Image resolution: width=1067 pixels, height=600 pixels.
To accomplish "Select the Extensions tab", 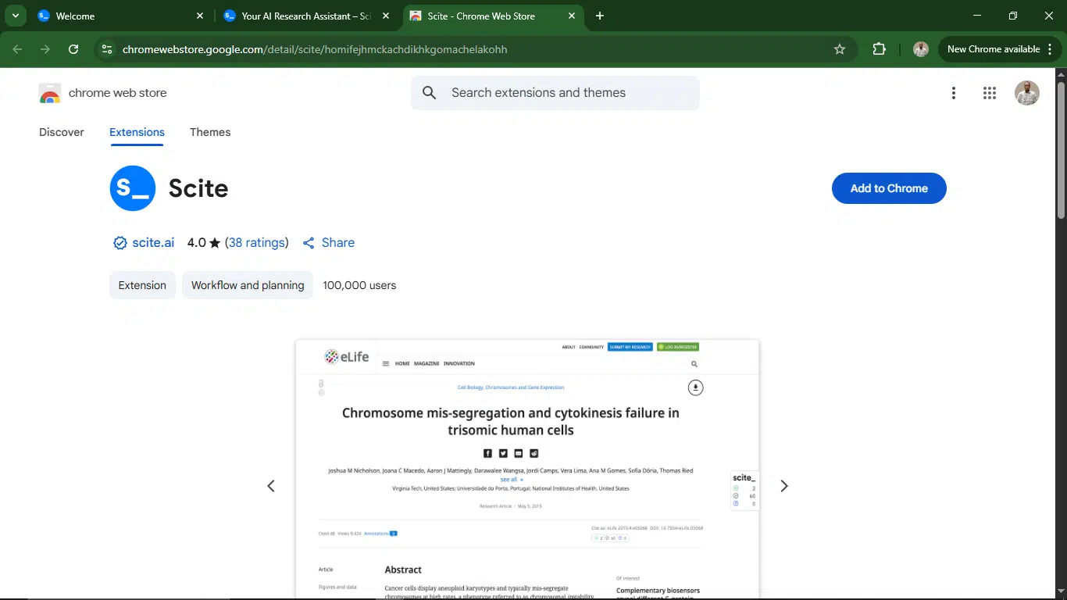I will point(137,132).
